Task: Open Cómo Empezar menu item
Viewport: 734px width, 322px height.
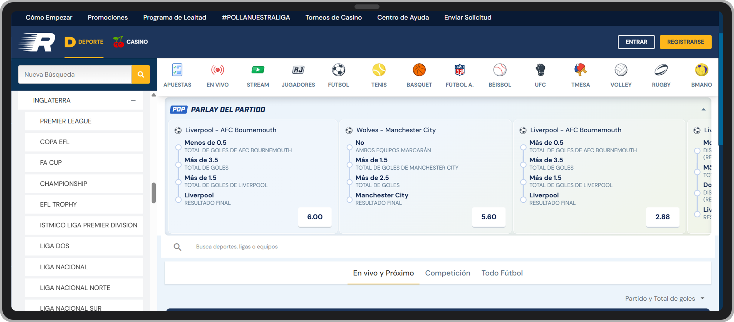Action: point(49,17)
